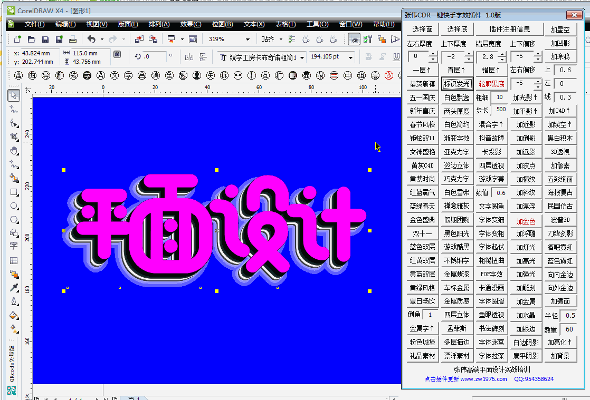
Task: Select the Text tool
Action: click(14, 246)
